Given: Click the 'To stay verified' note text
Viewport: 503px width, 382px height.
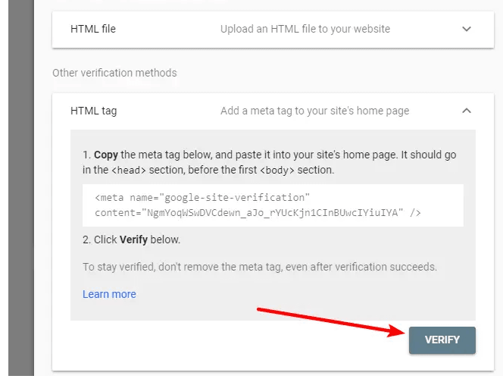Looking at the screenshot, I should [x=260, y=267].
